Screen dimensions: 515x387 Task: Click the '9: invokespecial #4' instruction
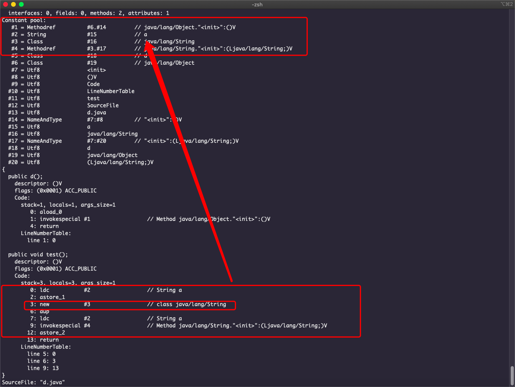179,325
